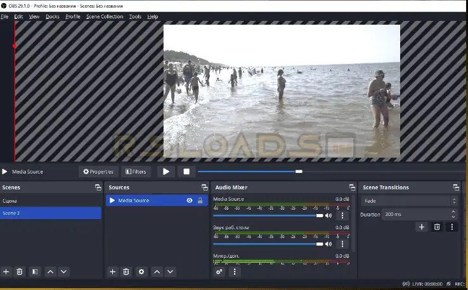Viewport: 468px width, 290px height.
Task: Decrease the transition duration
Action: click(x=453, y=217)
